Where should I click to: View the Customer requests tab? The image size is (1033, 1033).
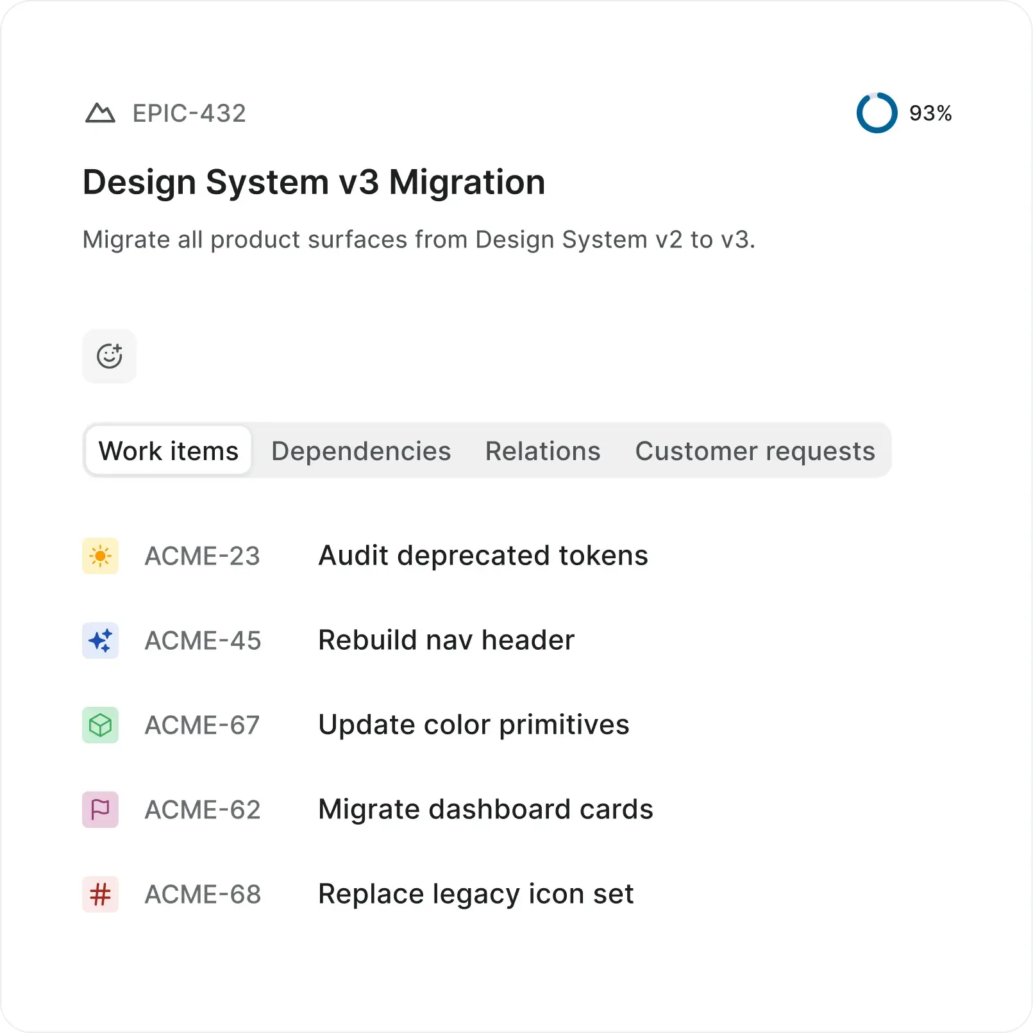pos(755,450)
